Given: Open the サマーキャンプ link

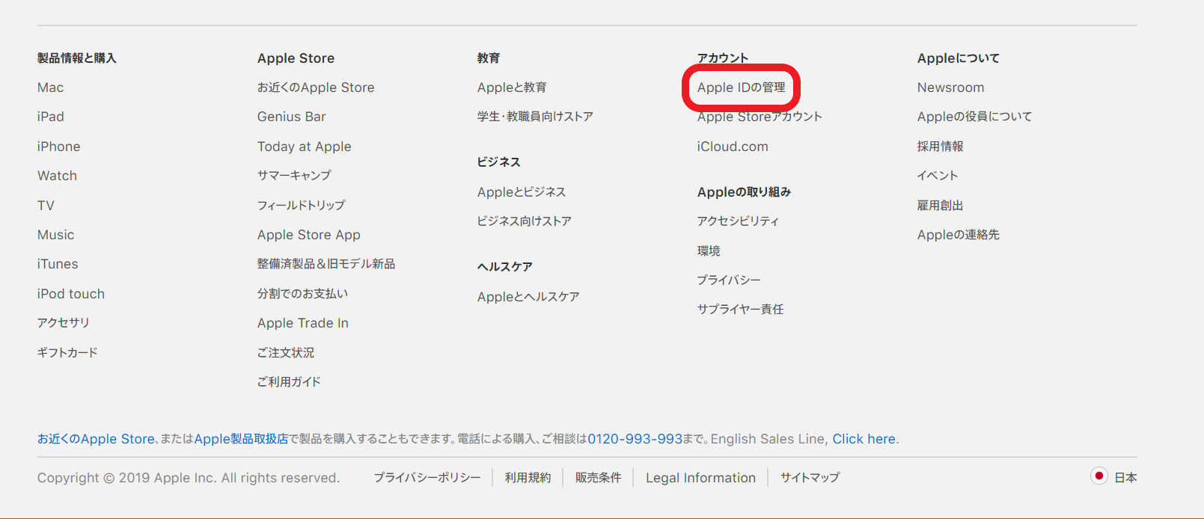Looking at the screenshot, I should (294, 176).
